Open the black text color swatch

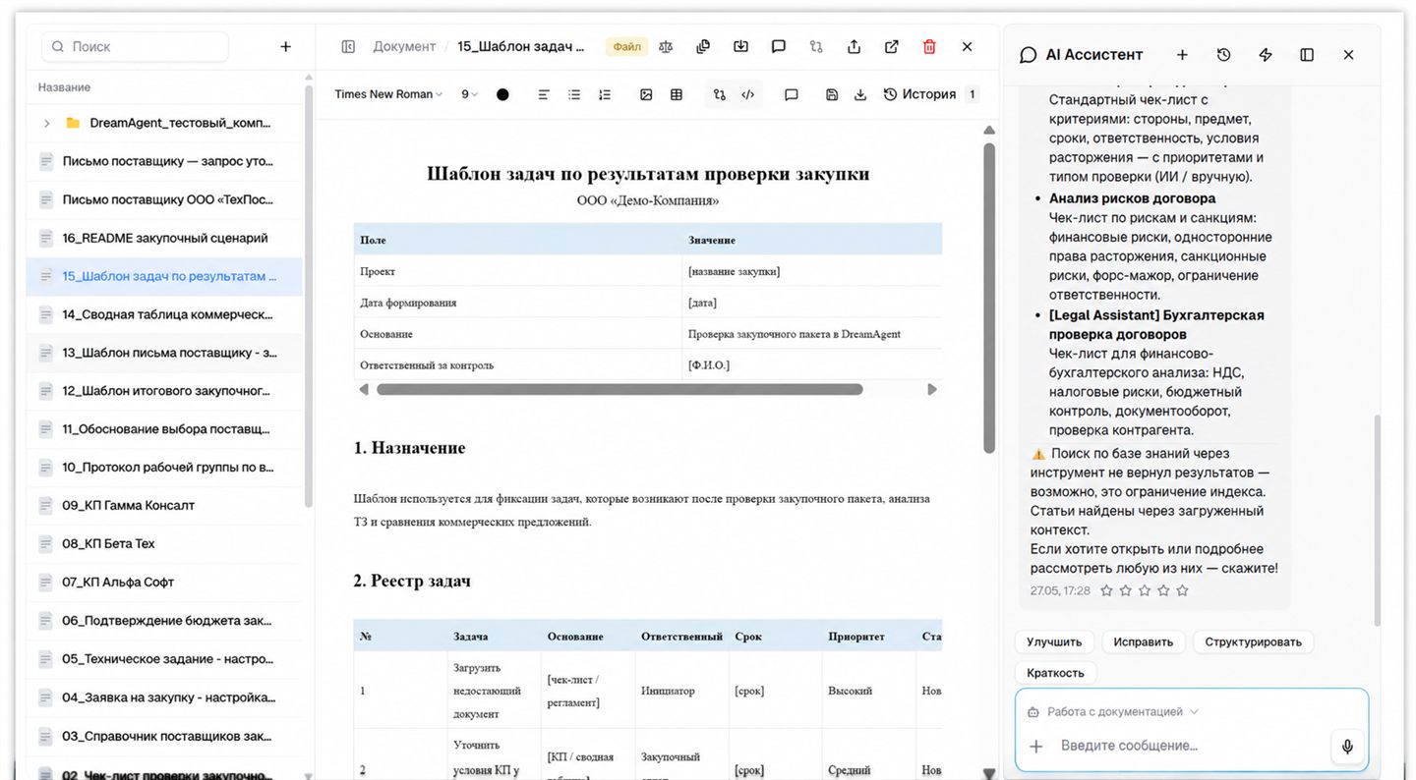click(x=502, y=94)
